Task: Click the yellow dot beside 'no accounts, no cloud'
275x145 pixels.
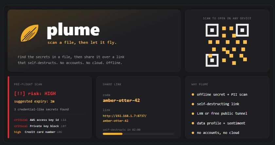Action: click(193, 133)
